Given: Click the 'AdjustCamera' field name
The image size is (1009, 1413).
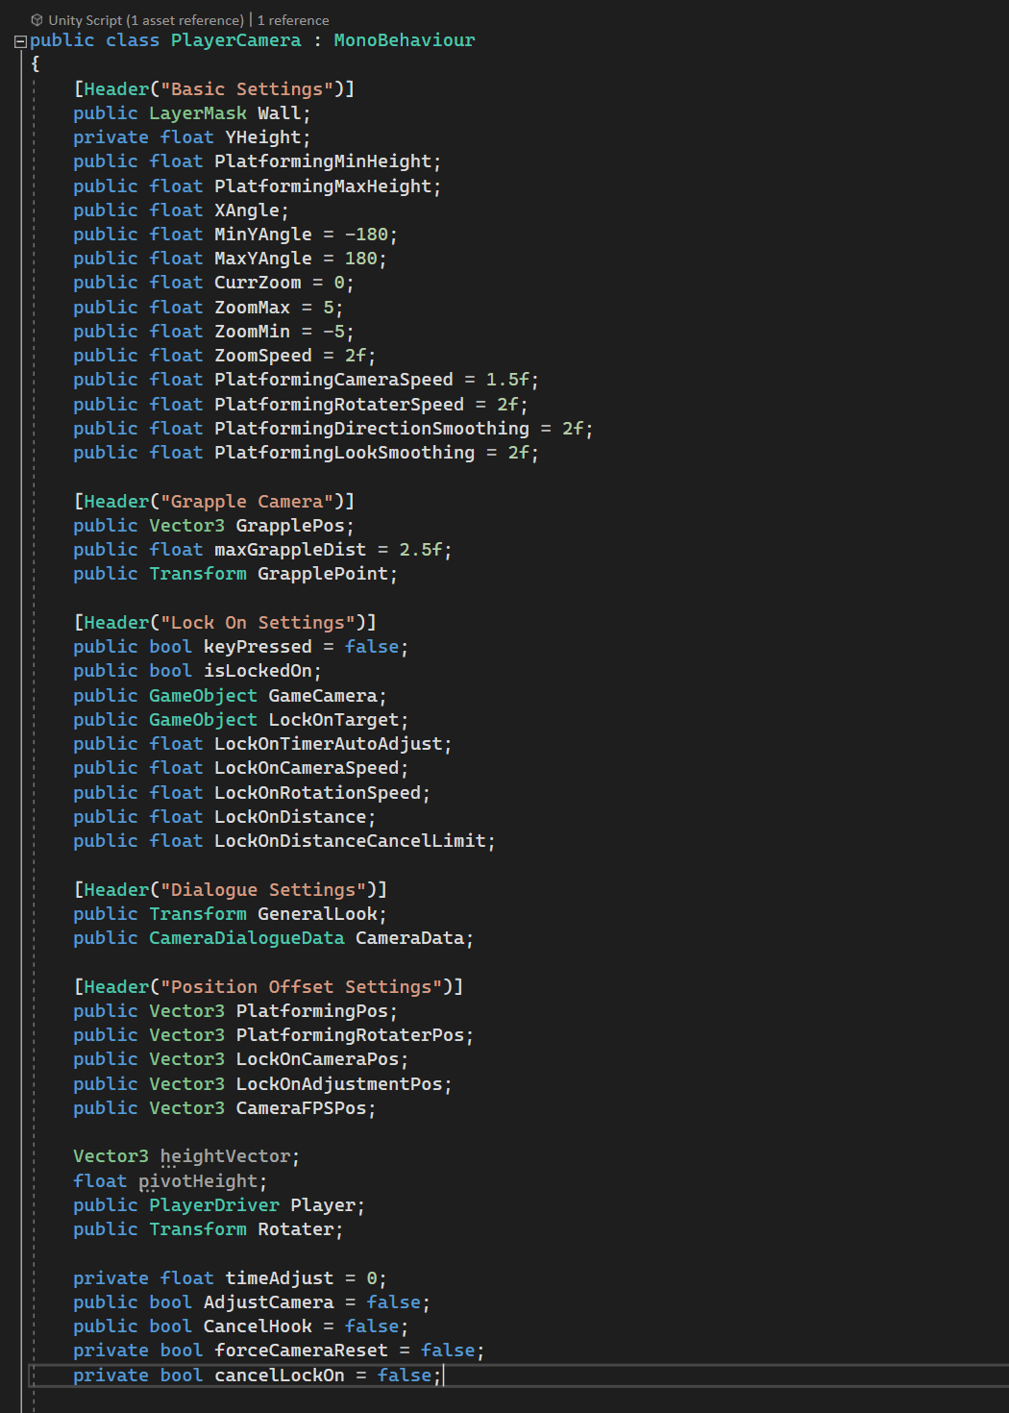Looking at the screenshot, I should pyautogui.click(x=268, y=1302).
